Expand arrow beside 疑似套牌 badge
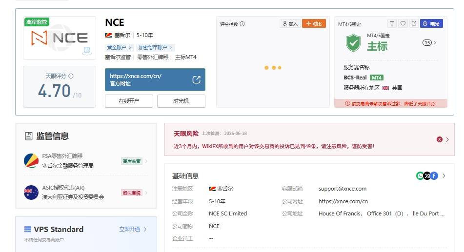 point(146,193)
